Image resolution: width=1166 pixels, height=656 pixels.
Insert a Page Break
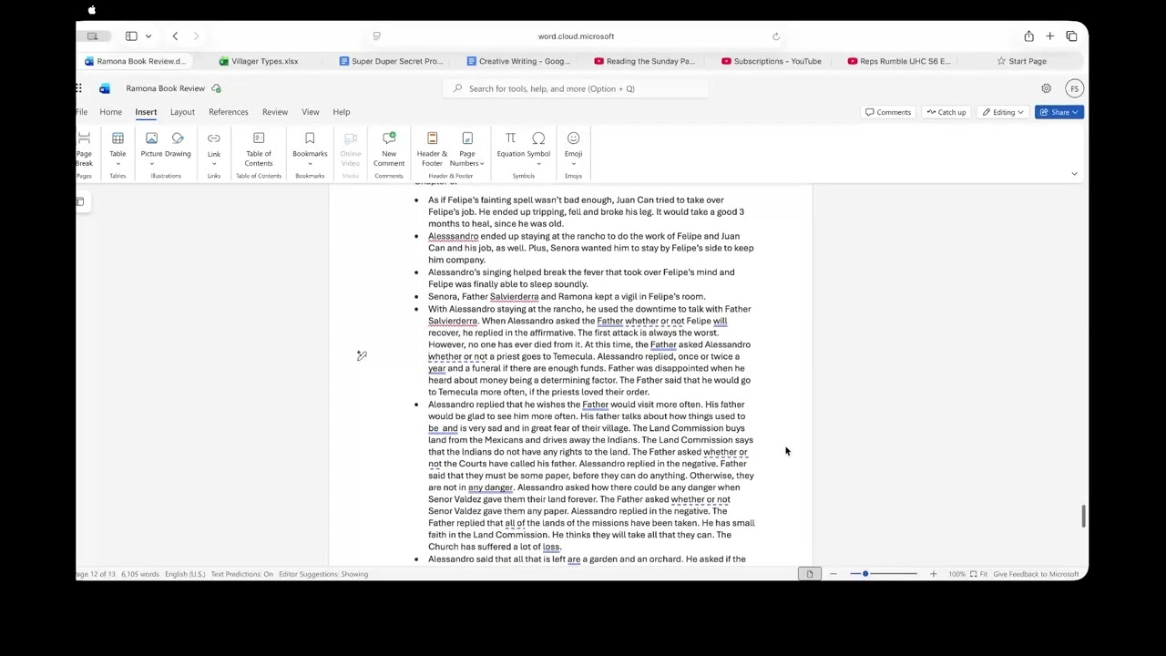pos(84,148)
